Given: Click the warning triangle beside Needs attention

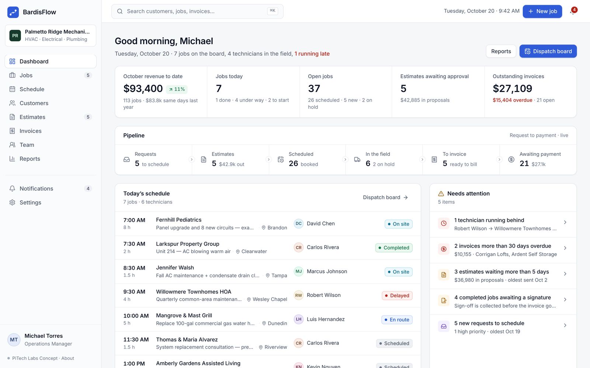Looking at the screenshot, I should coord(441,194).
